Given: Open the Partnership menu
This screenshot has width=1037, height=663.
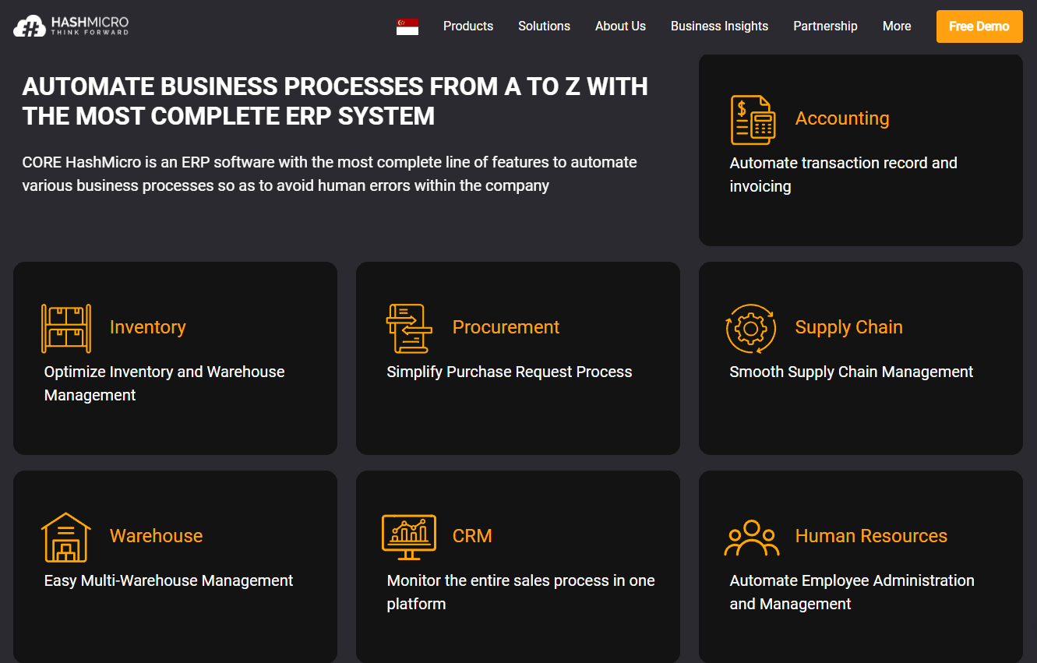Looking at the screenshot, I should coord(825,26).
